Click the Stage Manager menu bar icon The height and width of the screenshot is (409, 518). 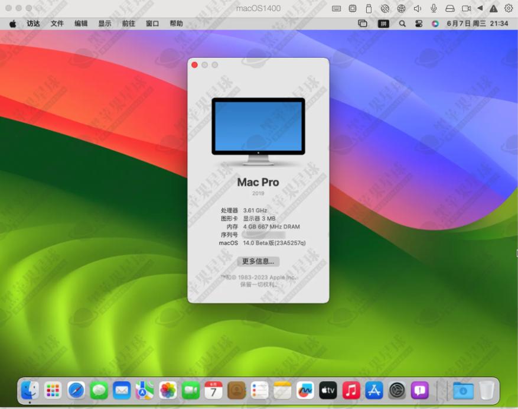click(363, 24)
